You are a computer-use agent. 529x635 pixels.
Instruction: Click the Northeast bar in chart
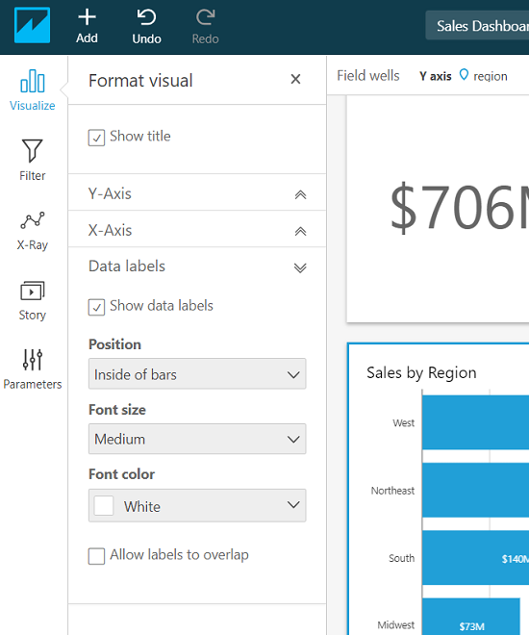(475, 490)
